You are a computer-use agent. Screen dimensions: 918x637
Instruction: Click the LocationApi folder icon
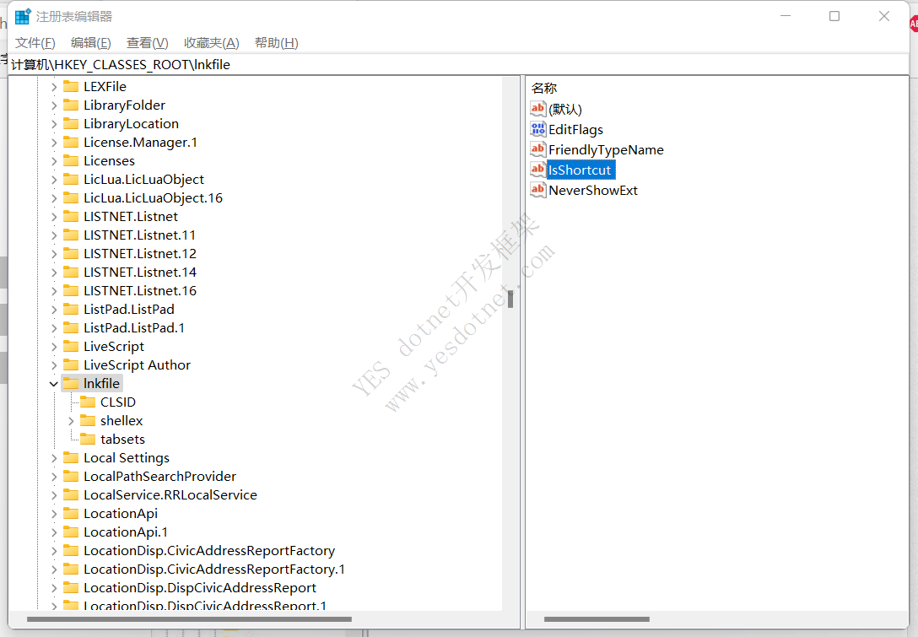tap(71, 514)
